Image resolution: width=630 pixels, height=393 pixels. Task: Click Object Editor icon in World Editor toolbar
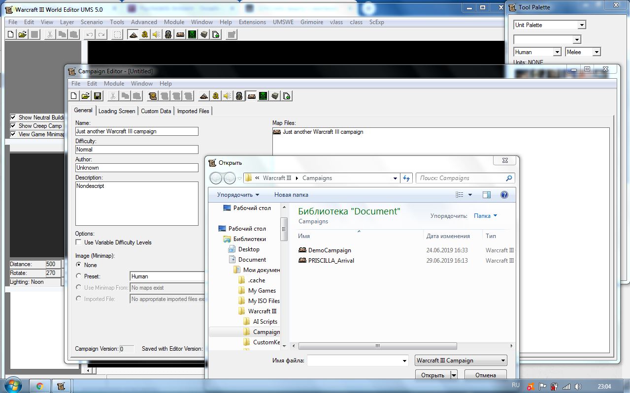point(168,34)
